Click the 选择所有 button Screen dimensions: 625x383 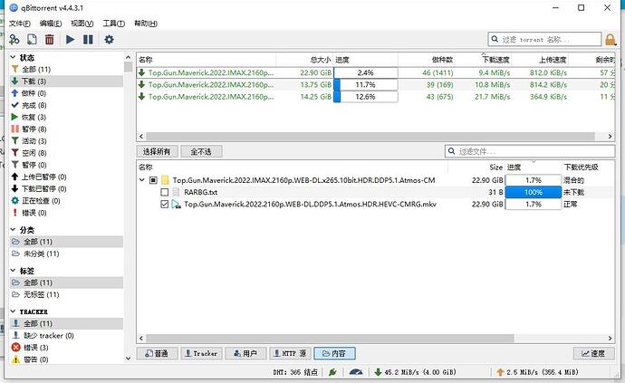(157, 151)
